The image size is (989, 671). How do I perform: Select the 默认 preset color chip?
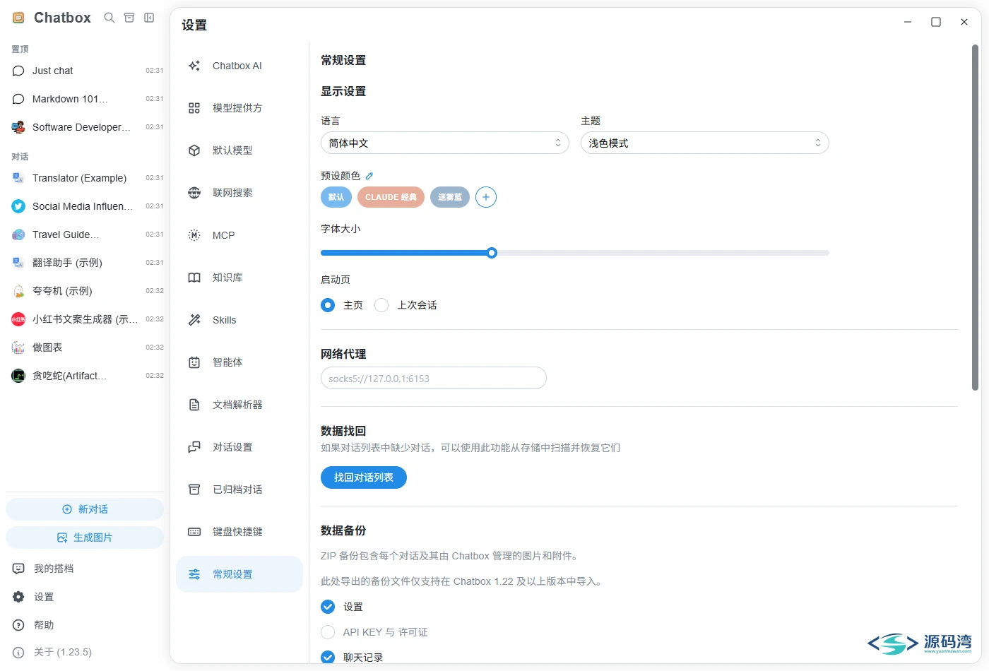click(336, 197)
